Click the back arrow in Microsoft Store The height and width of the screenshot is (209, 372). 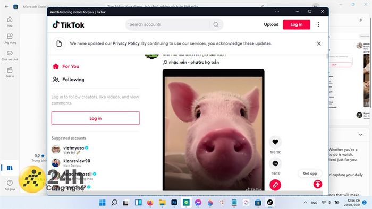(x=6, y=6)
